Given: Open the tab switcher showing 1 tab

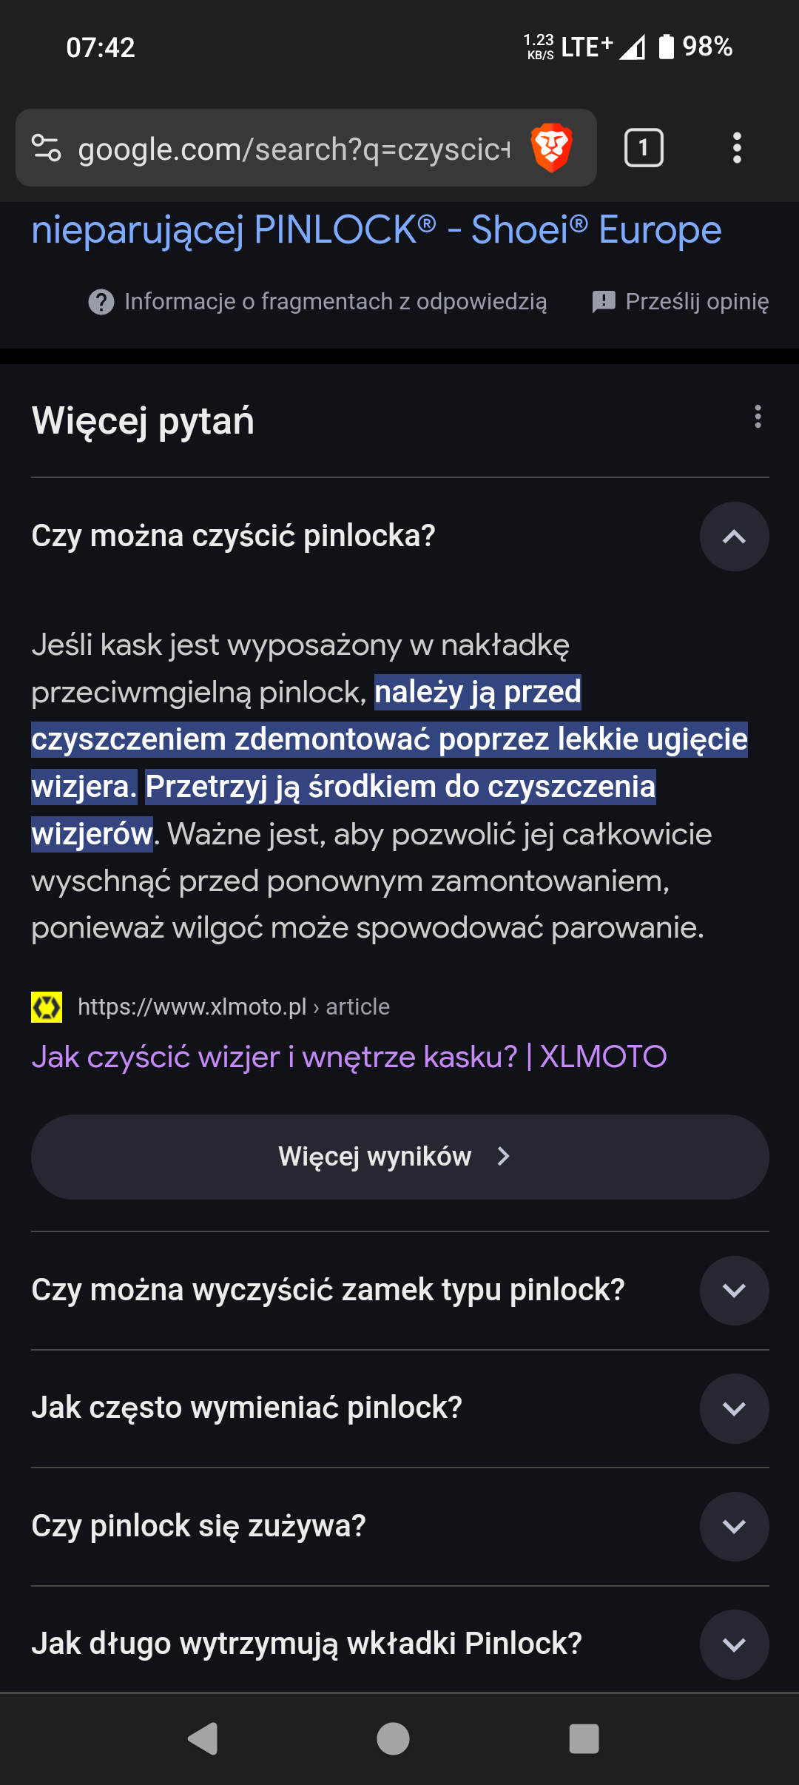Looking at the screenshot, I should click(x=644, y=148).
